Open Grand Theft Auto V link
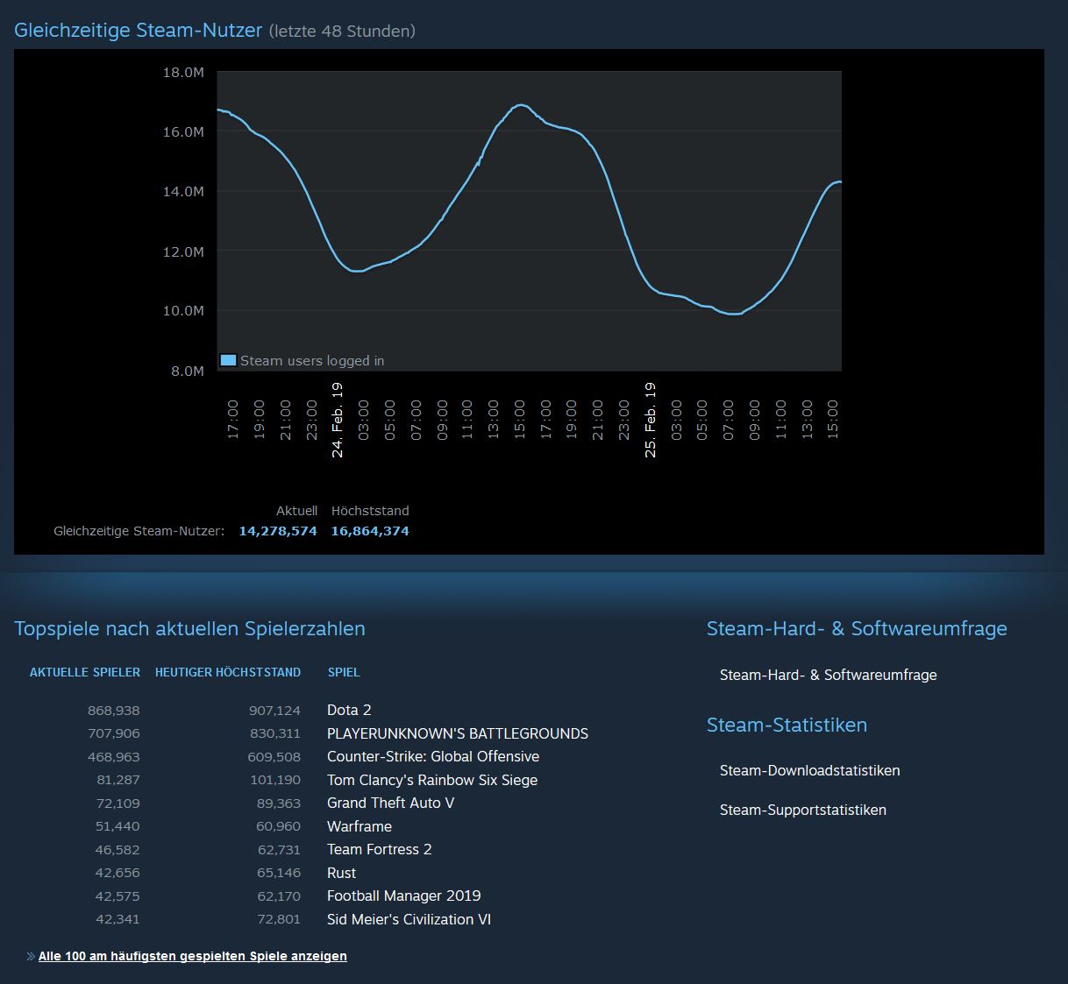The width and height of the screenshot is (1068, 984). coord(390,803)
